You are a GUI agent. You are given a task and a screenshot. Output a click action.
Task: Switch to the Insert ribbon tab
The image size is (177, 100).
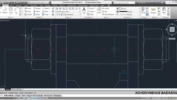tap(12, 5)
